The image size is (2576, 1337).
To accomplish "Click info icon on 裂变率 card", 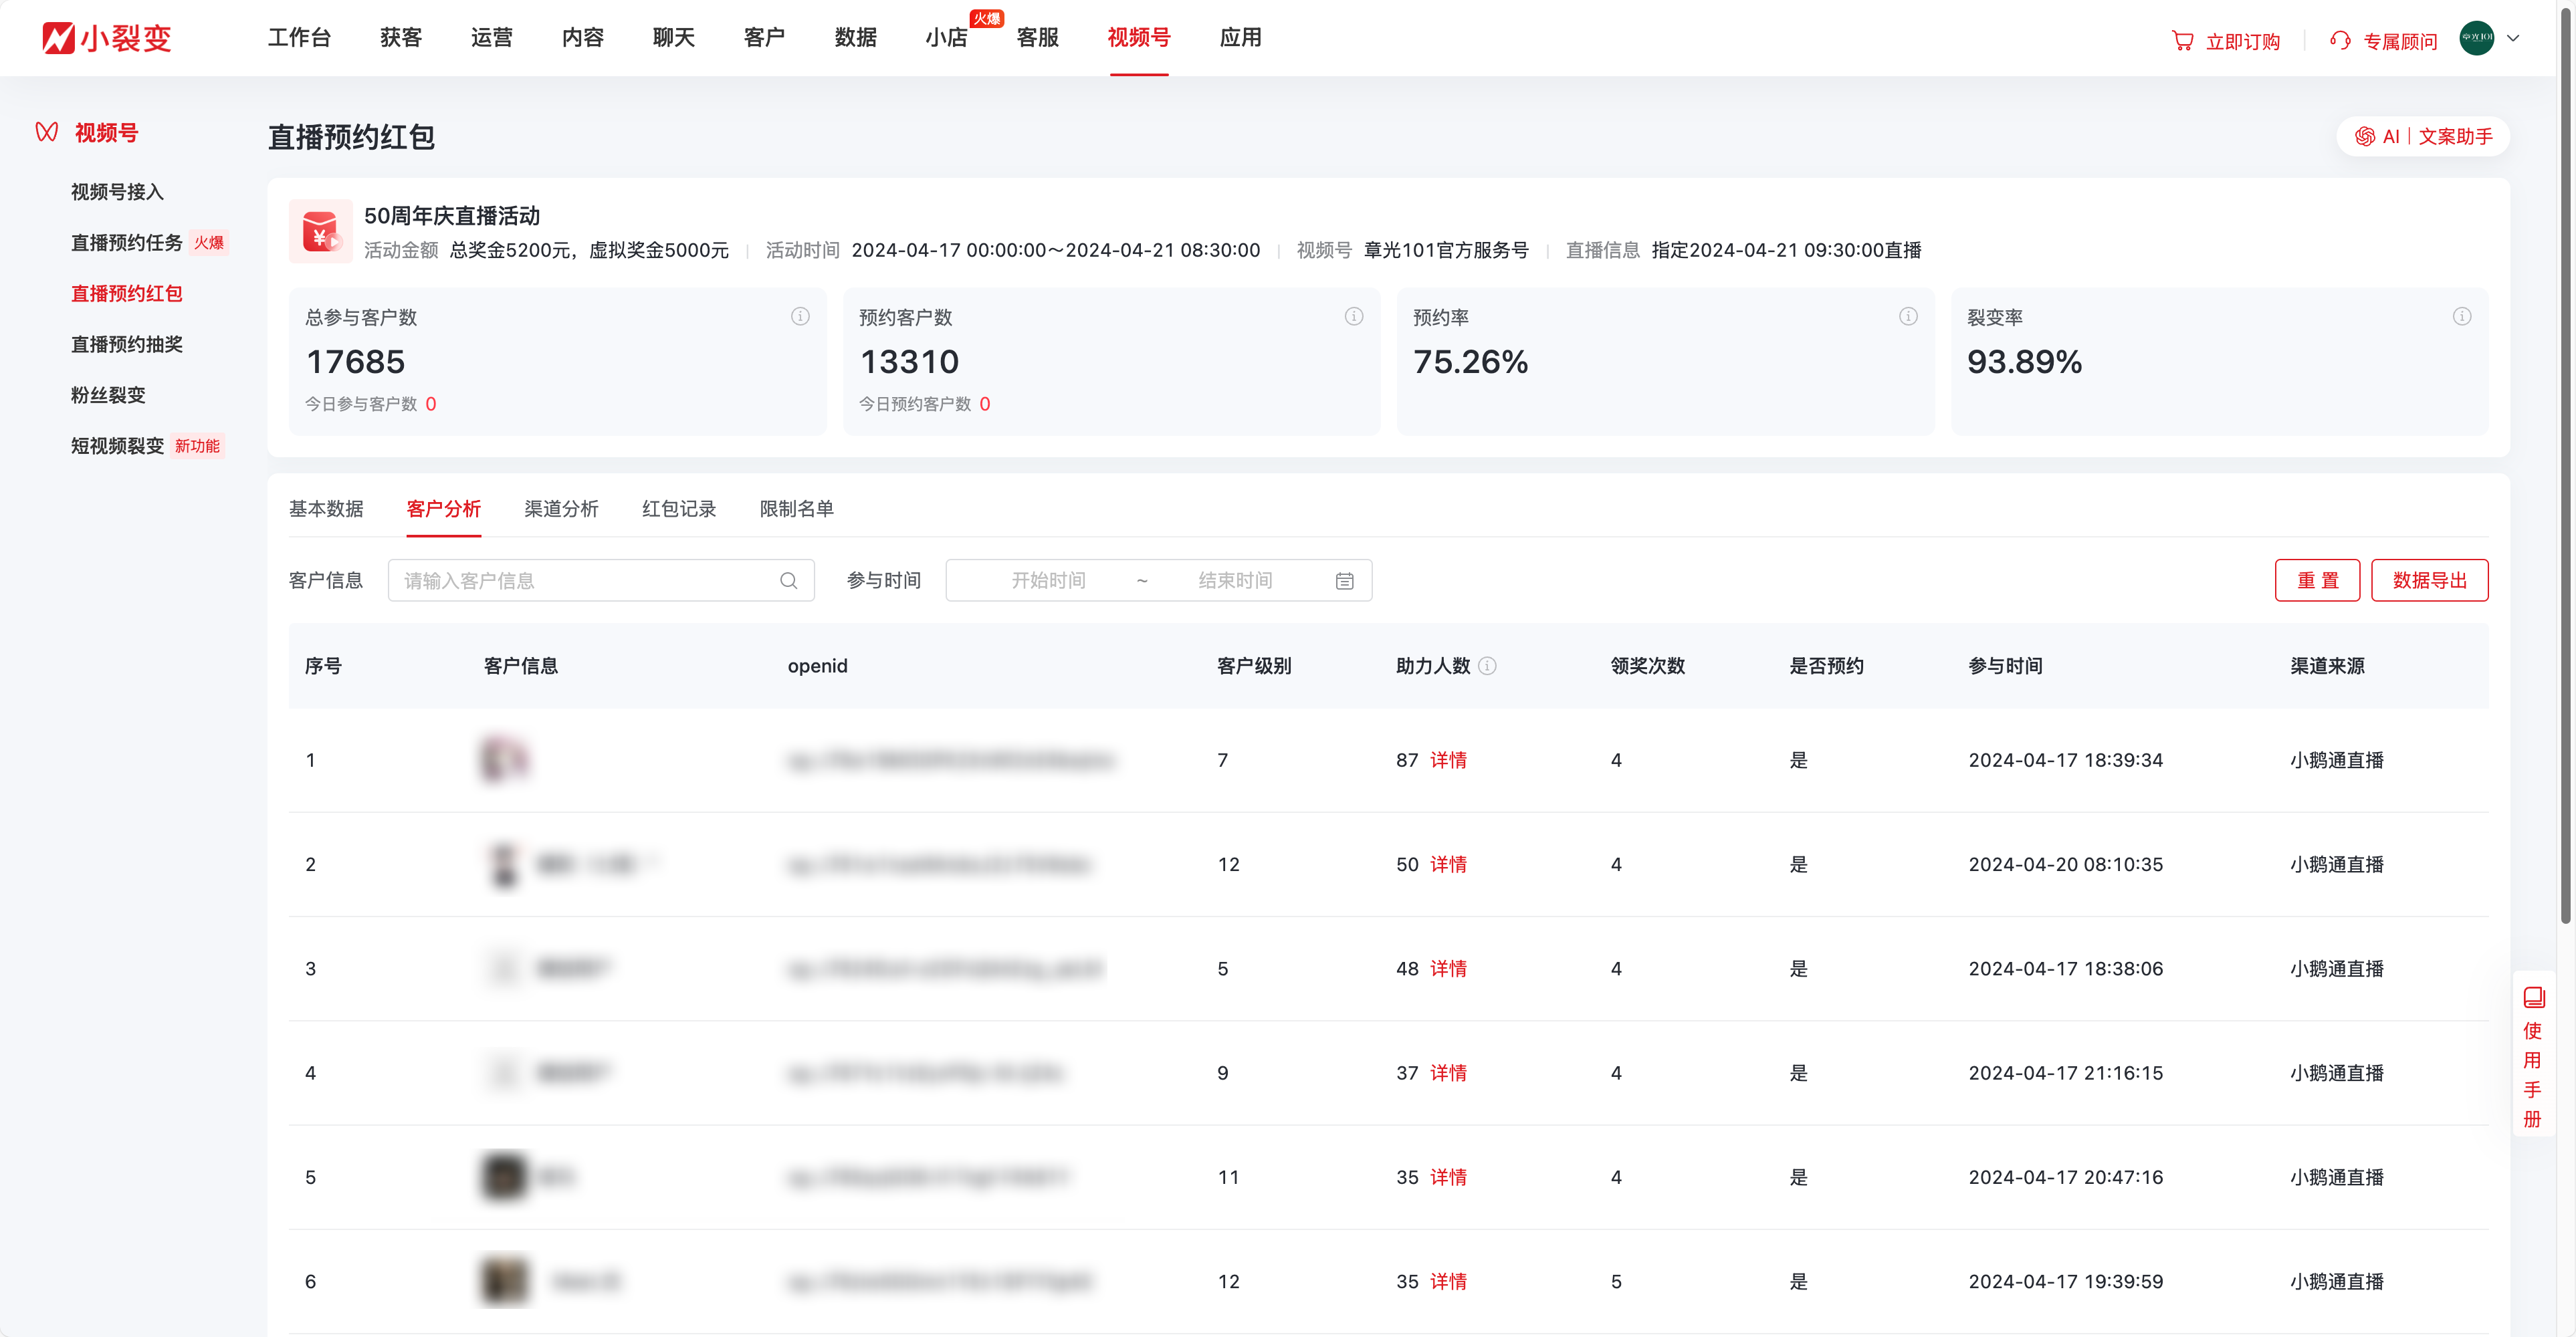I will 2462,317.
